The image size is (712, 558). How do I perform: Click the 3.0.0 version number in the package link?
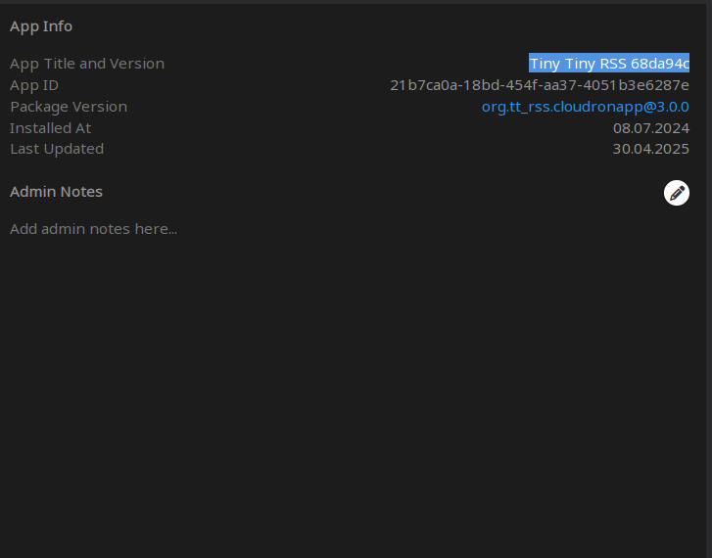[x=671, y=107]
